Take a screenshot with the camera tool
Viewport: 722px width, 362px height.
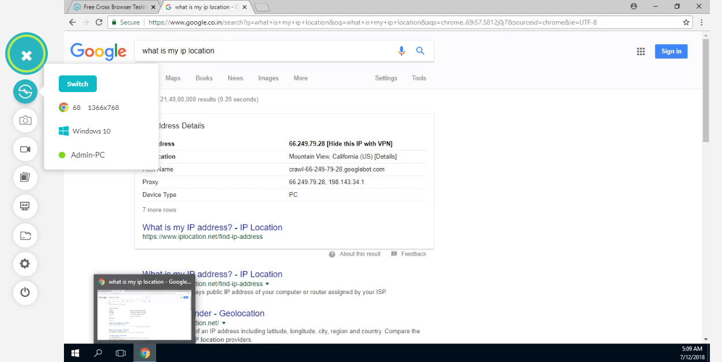[x=25, y=120]
